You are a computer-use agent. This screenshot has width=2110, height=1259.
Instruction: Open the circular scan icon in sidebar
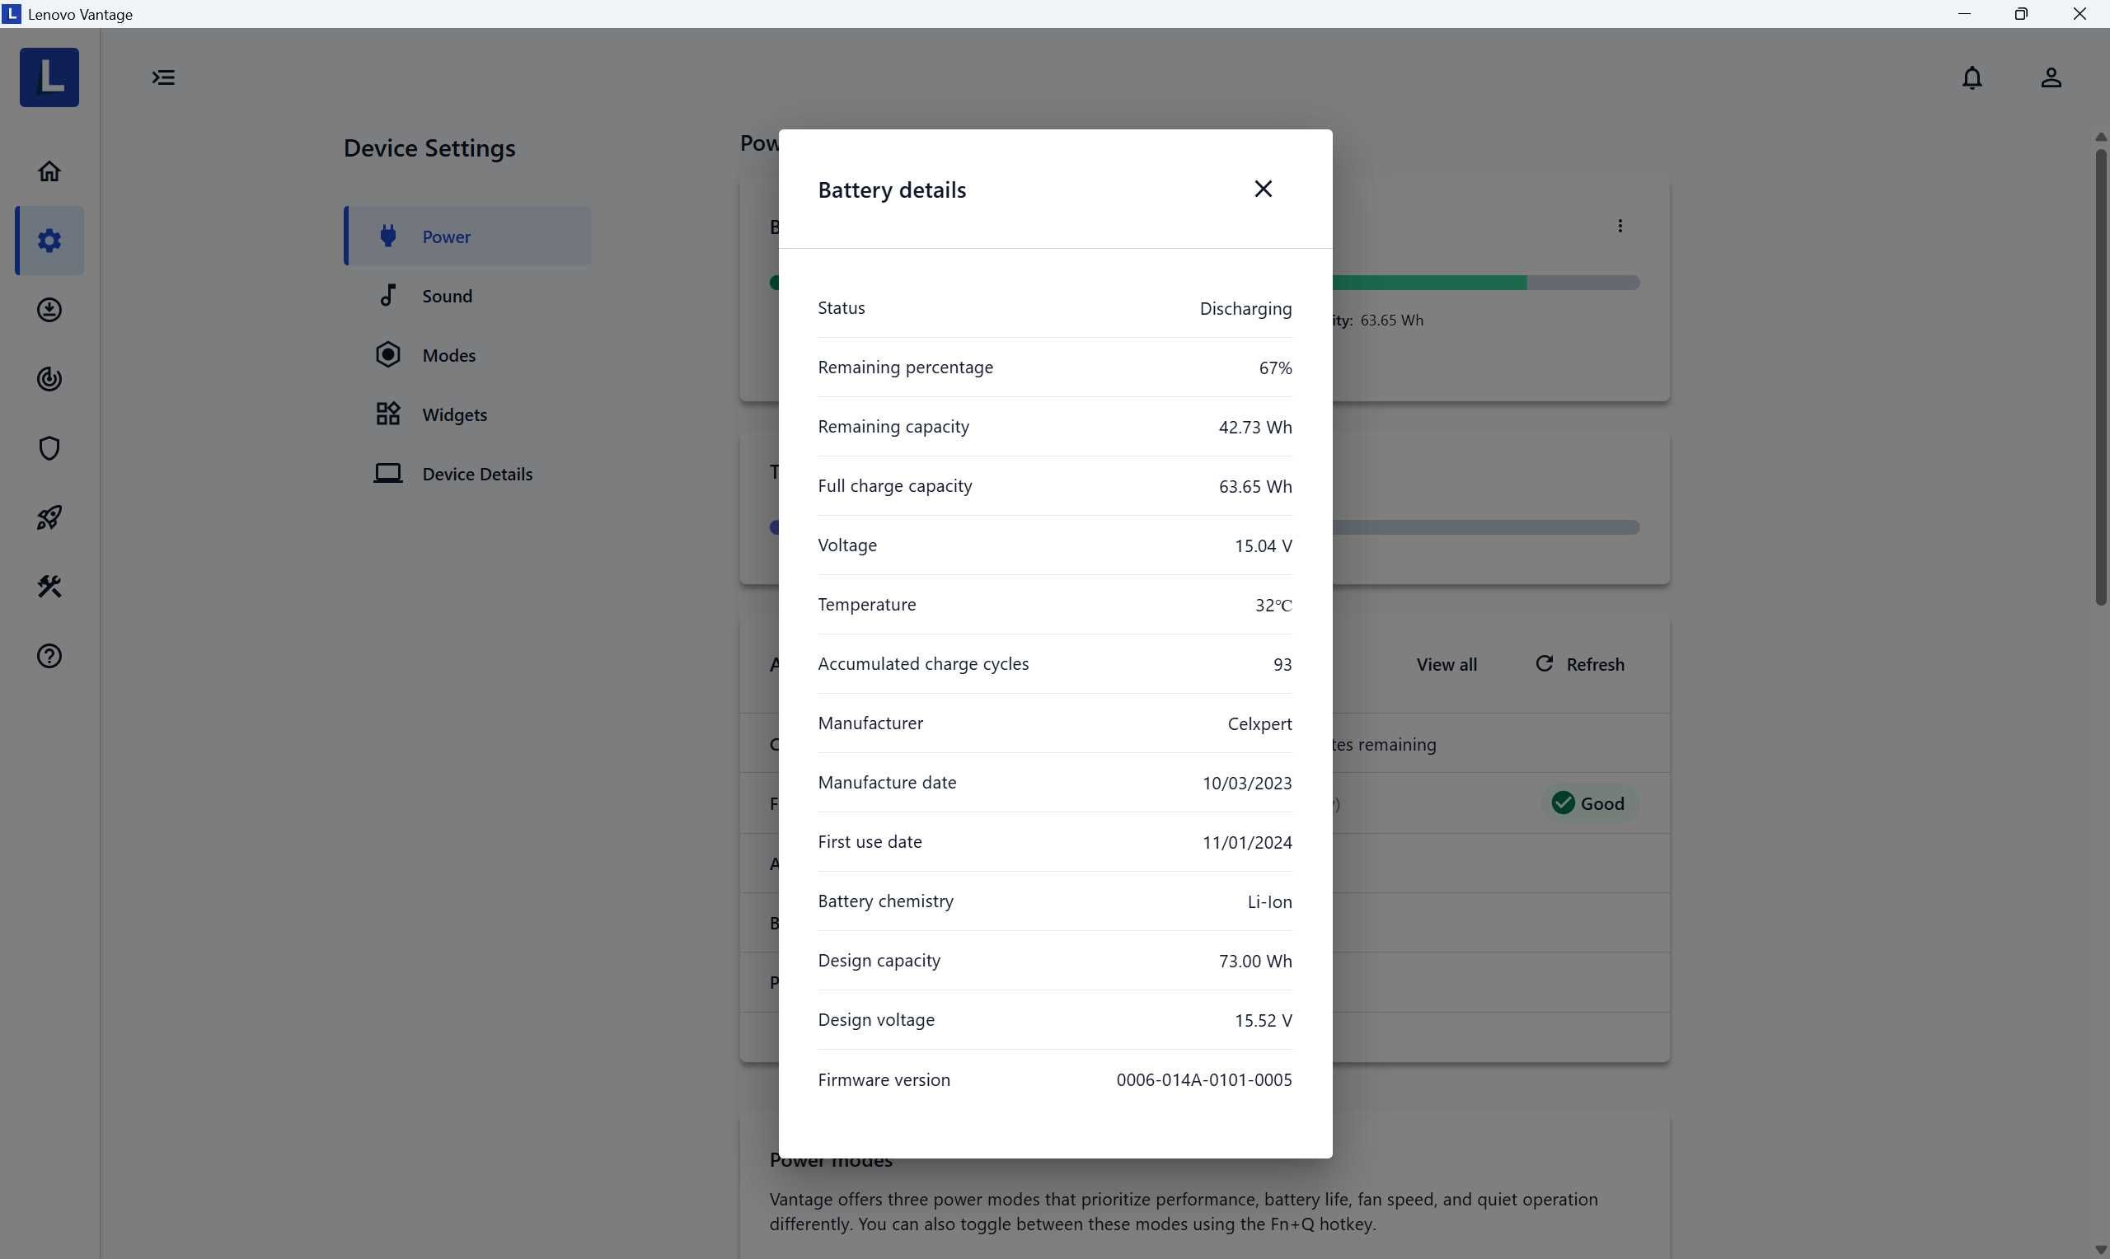tap(49, 378)
